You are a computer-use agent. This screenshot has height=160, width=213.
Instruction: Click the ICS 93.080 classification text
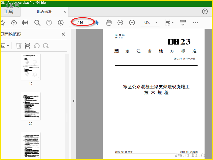pyautogui.click(x=120, y=35)
